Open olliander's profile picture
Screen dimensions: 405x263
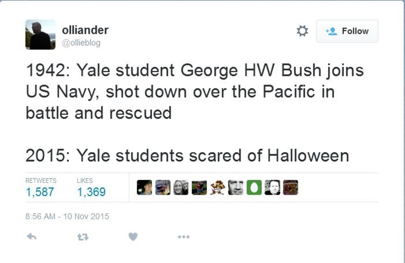[x=40, y=34]
